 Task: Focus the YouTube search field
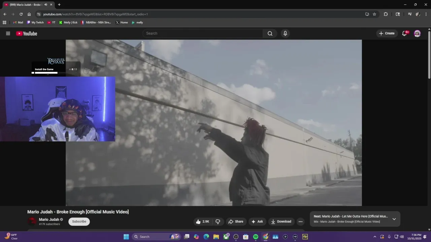tap(203, 33)
